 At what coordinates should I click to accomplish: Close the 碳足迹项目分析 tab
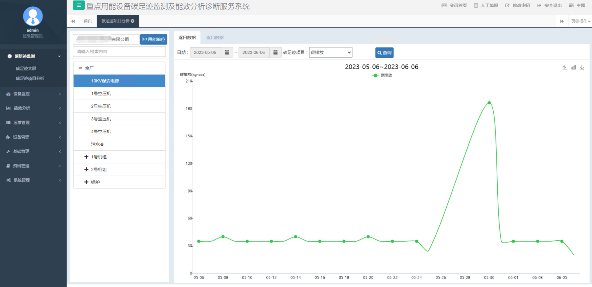(133, 21)
